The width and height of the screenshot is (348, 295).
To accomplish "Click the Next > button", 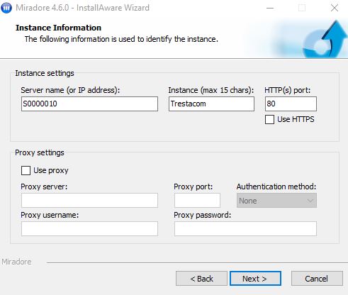I will (255, 279).
